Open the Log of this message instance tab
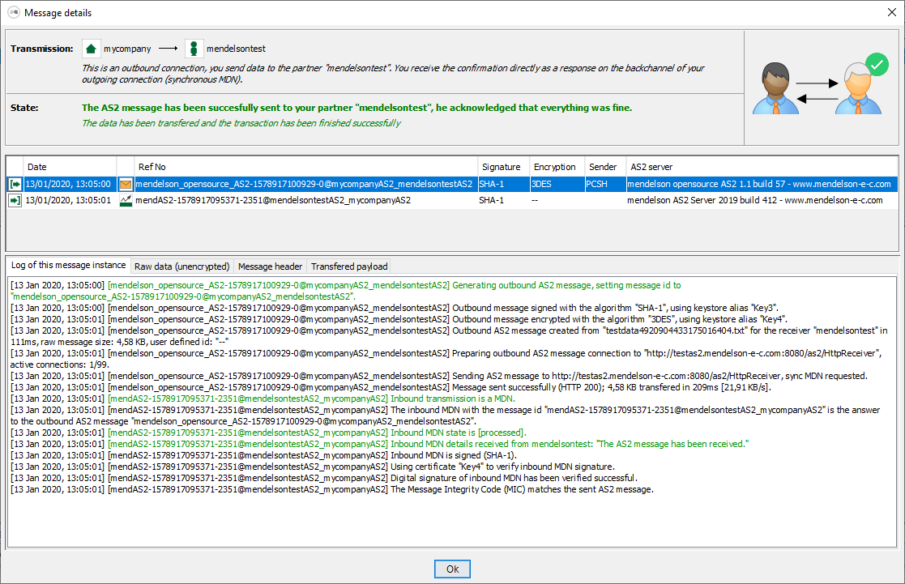The height and width of the screenshot is (584, 905). tap(69, 265)
